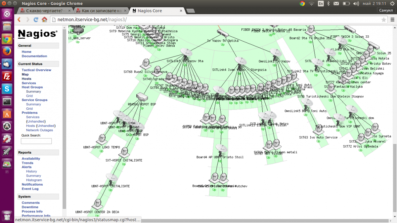Click the RB450G HSPOT BSP router icon
Screen dimensions: 397x223
(142, 97)
